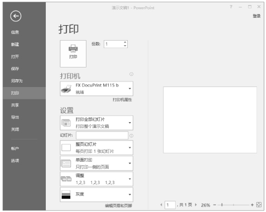Viewport: 266px width, 212px height.
Task: Open the 打印机属性 link
Action: (x=122, y=100)
